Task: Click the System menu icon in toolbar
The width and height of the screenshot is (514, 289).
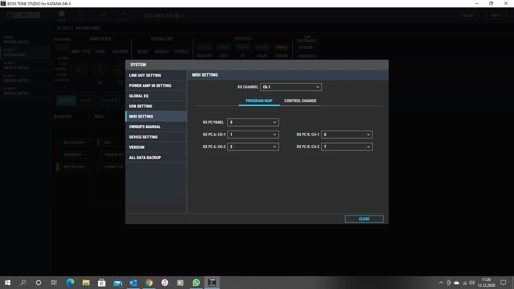Action: click(x=124, y=16)
